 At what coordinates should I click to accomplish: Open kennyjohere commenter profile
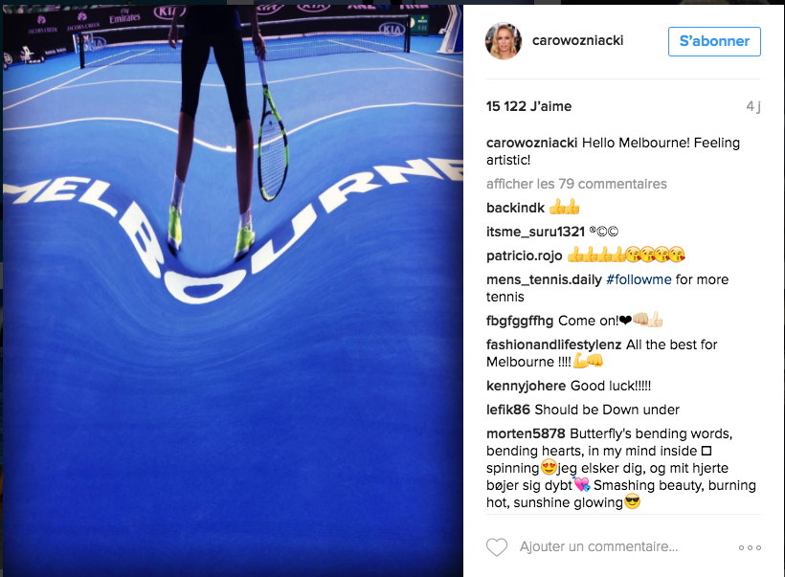[526, 386]
